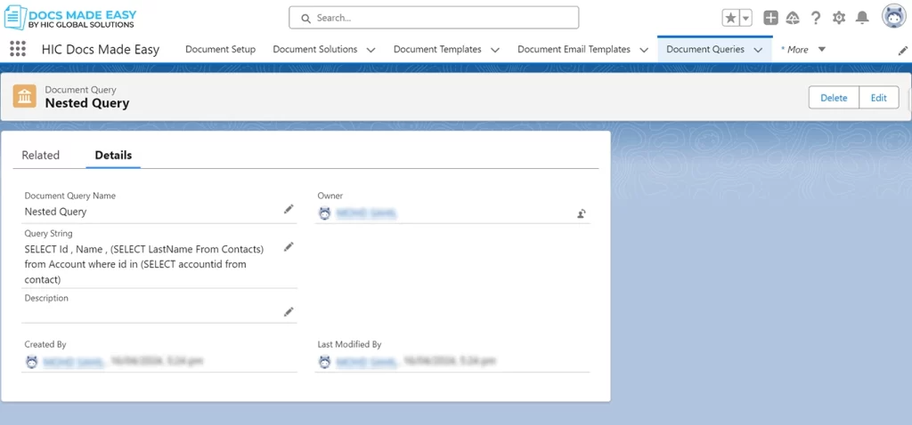Click the Nested Query field value
Screen dimensions: 912x425
tap(55, 212)
